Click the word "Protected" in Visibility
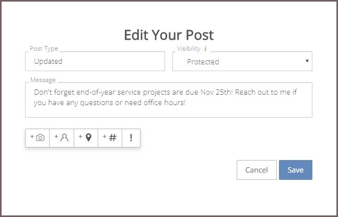The height and width of the screenshot is (217, 338). [203, 62]
